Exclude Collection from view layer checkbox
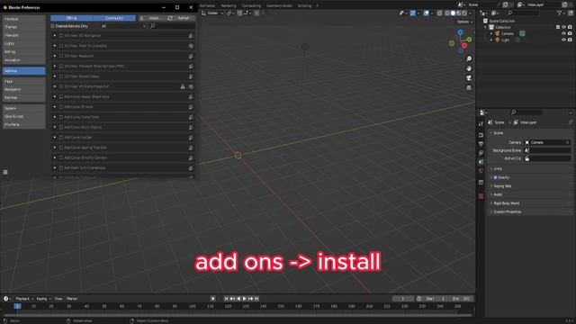The image size is (576, 324). tap(558, 27)
